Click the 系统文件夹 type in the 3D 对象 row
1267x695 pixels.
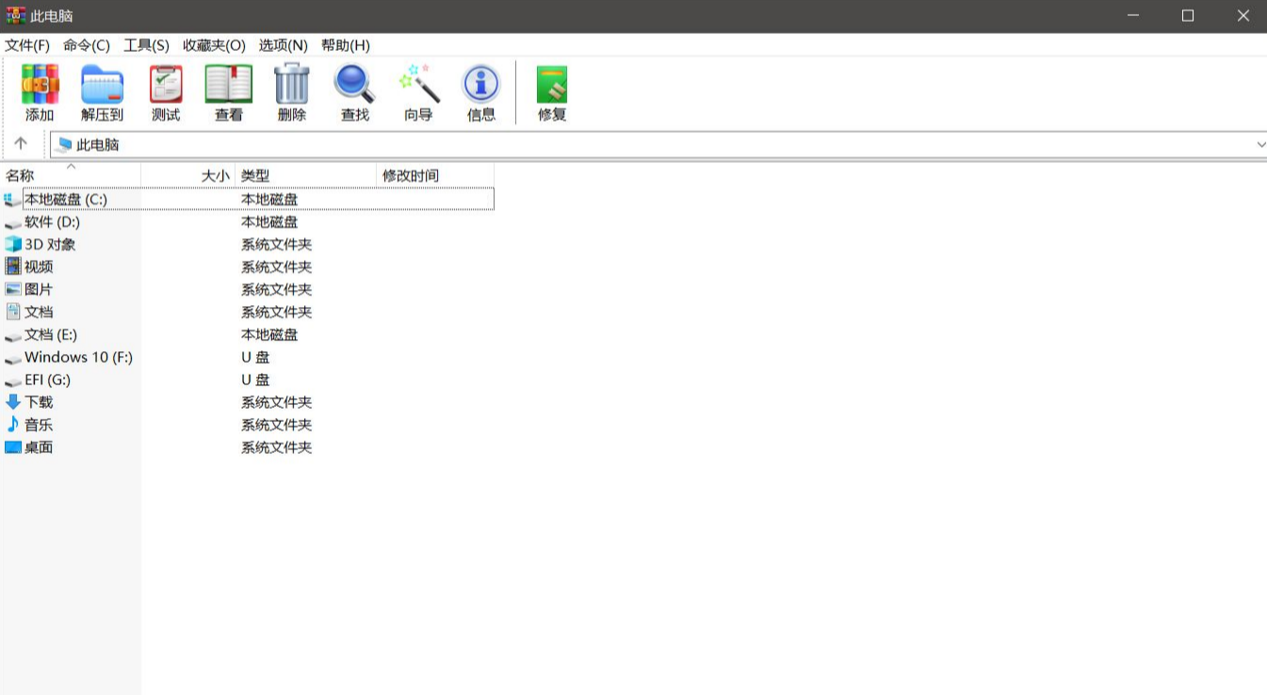(276, 244)
